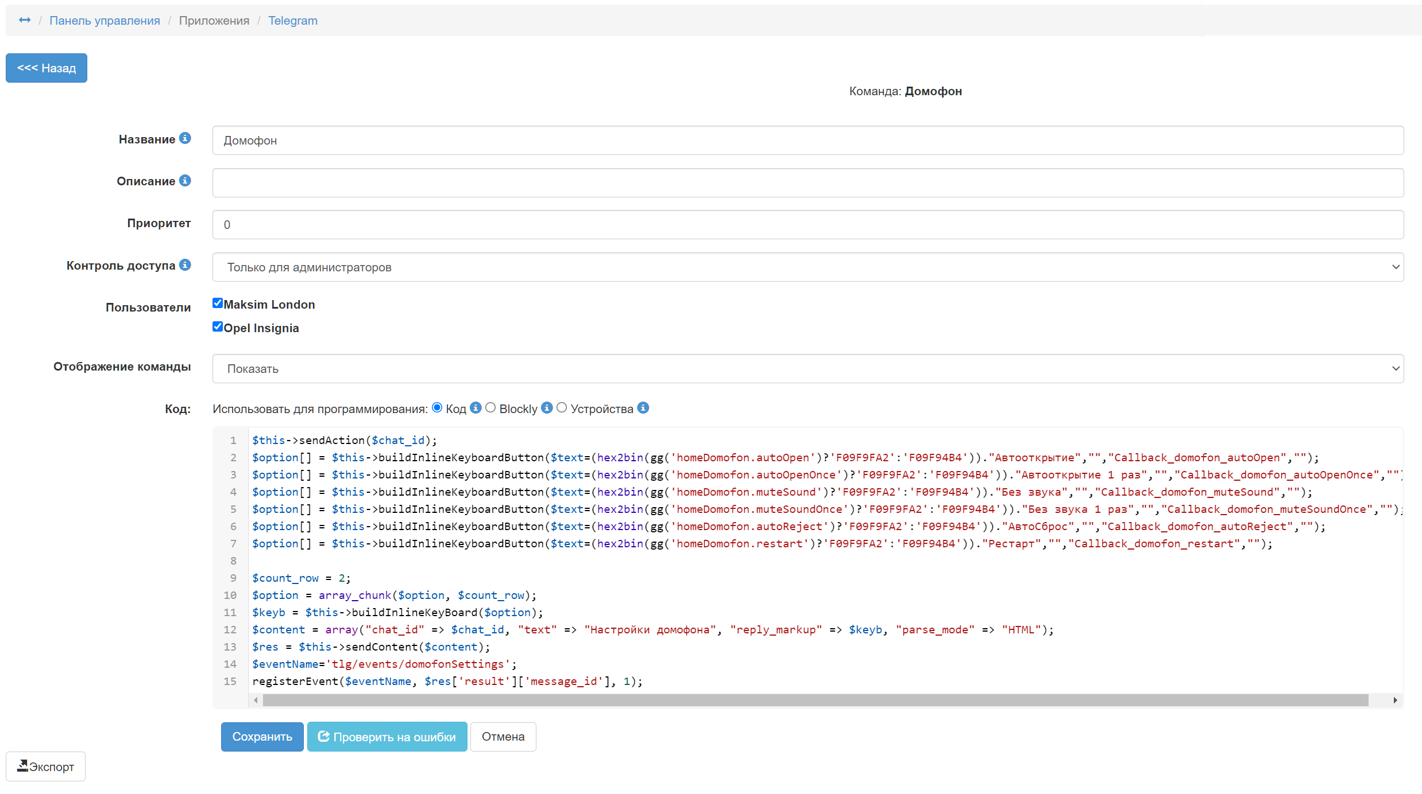Open Отображение команды dropdown

pyautogui.click(x=808, y=368)
